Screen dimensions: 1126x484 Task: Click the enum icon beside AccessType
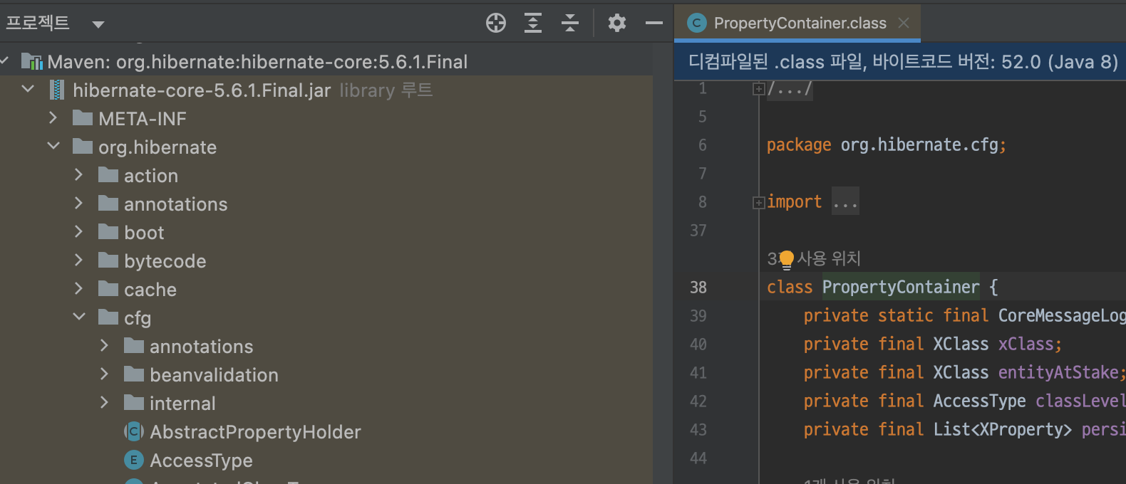[x=134, y=460]
